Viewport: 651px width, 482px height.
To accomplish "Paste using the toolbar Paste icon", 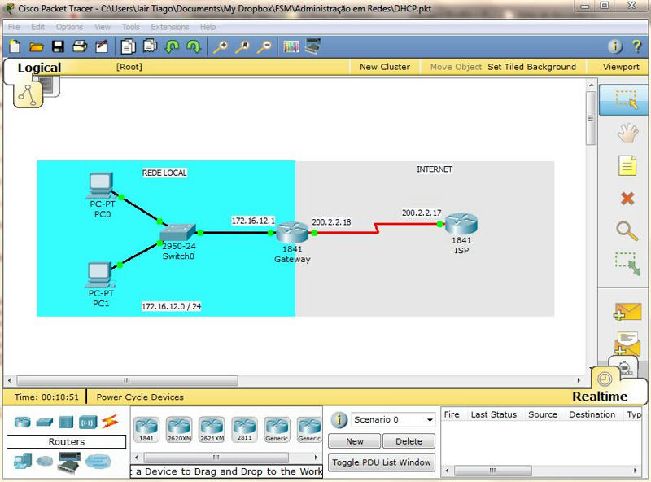I will [x=150, y=46].
